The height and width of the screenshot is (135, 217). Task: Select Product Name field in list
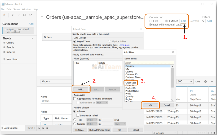(x=132, y=91)
